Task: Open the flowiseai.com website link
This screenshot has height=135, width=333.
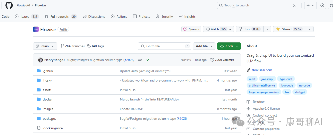Action: tap(262, 70)
